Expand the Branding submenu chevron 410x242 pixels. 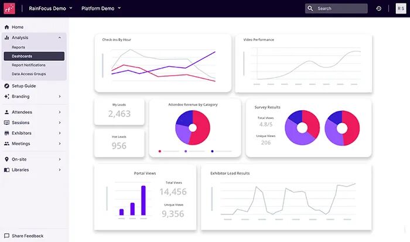click(60, 96)
